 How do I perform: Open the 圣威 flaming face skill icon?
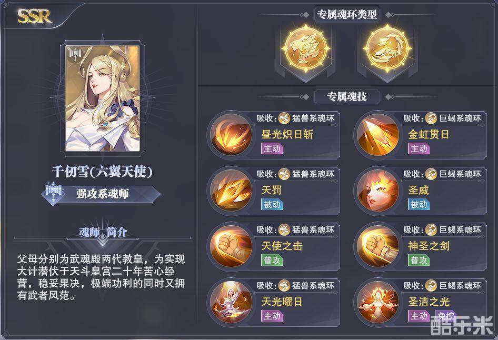click(377, 191)
